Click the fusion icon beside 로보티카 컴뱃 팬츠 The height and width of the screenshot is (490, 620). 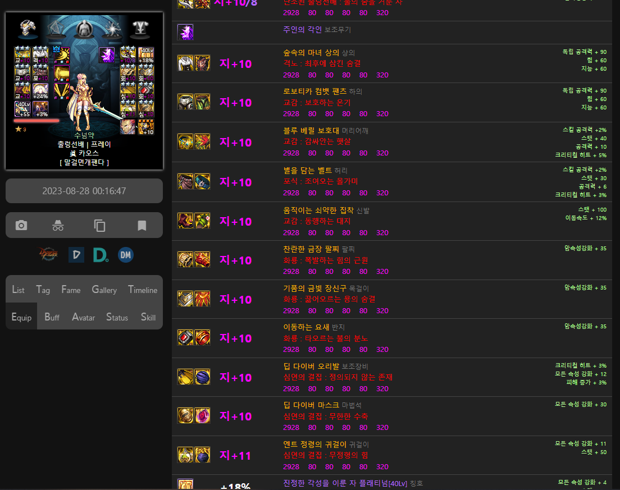(202, 102)
